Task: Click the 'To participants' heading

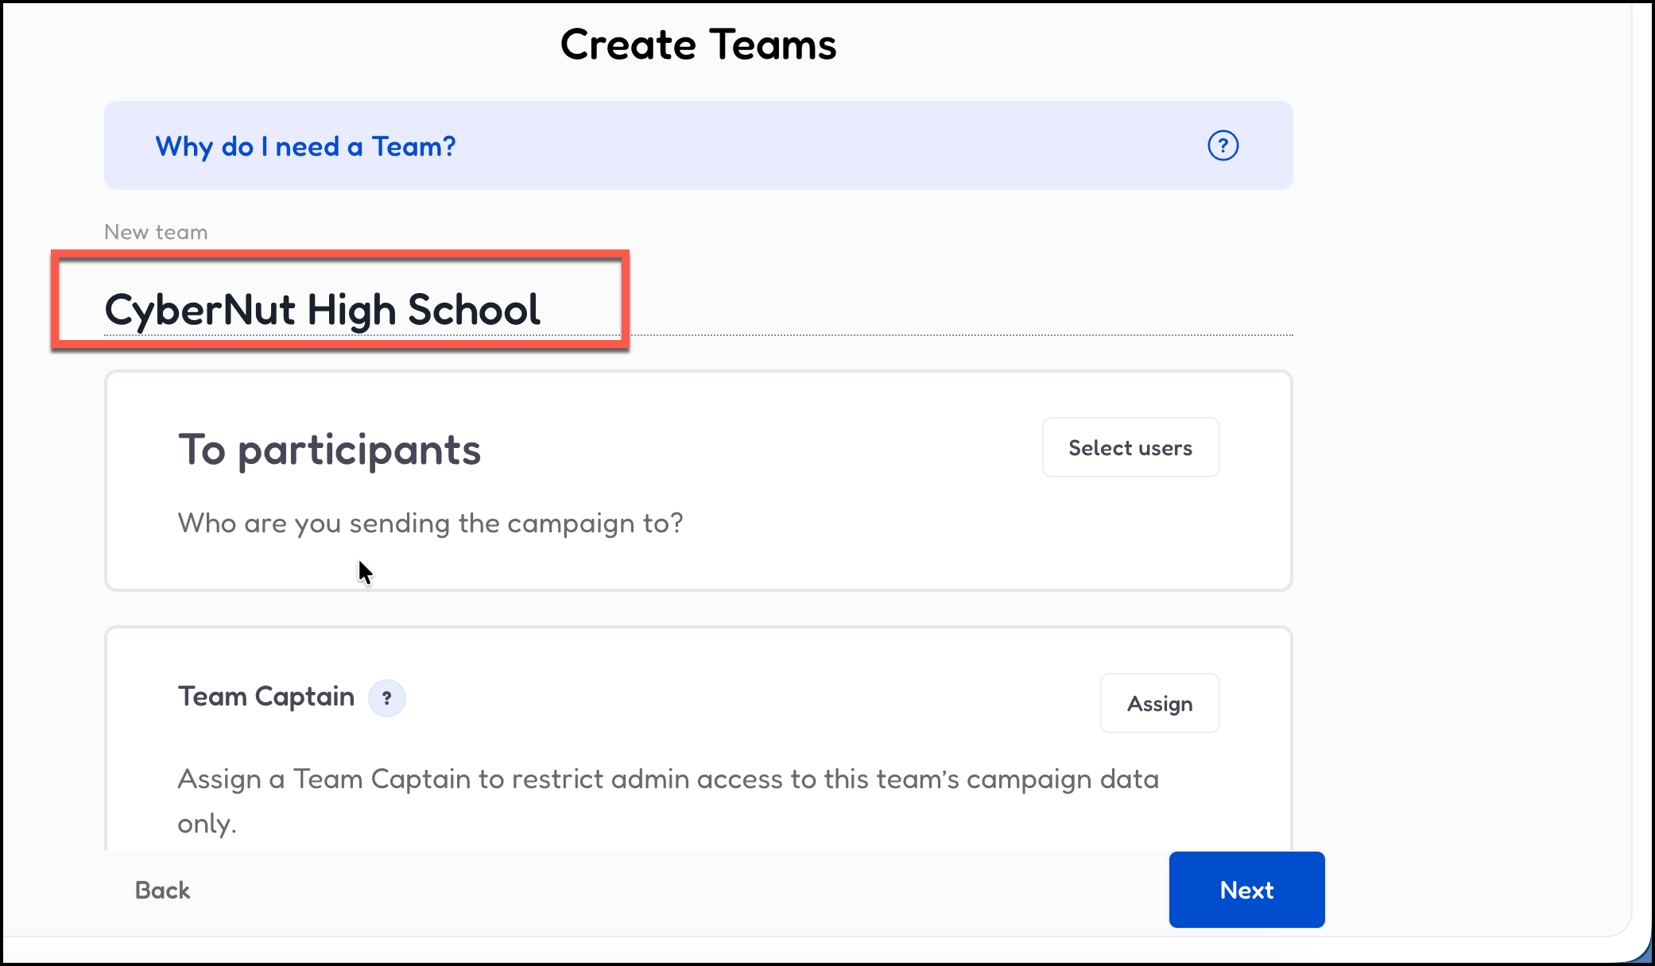Action: pyautogui.click(x=329, y=450)
